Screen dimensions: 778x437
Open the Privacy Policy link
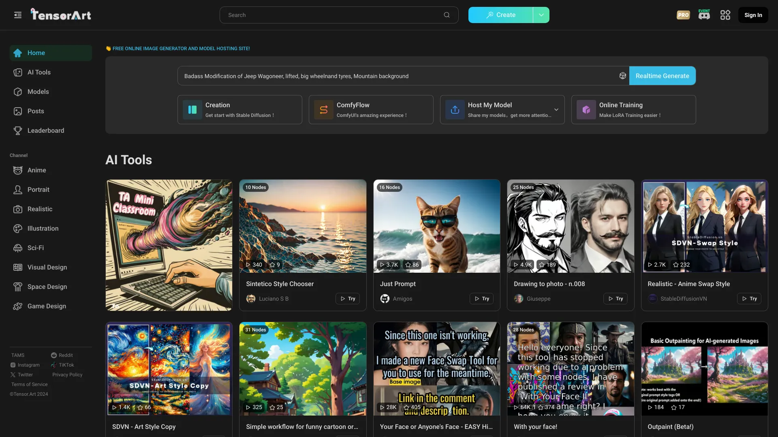(x=67, y=375)
